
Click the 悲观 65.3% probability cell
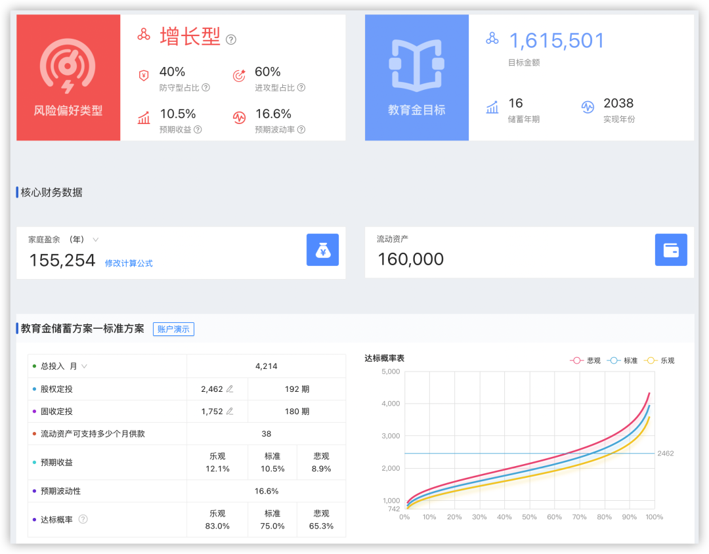tap(321, 520)
